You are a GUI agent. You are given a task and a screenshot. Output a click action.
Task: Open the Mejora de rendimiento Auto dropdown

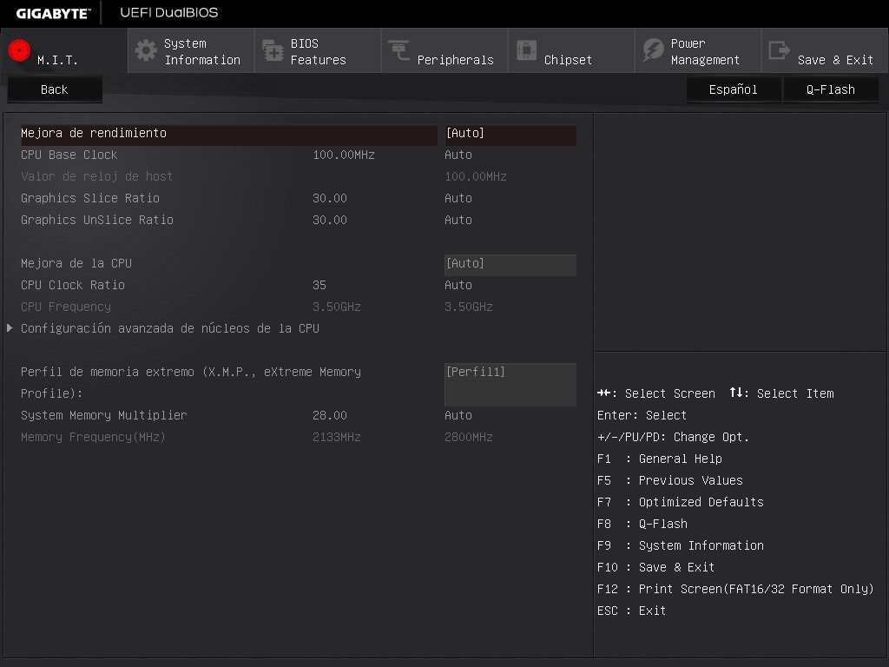[510, 135]
